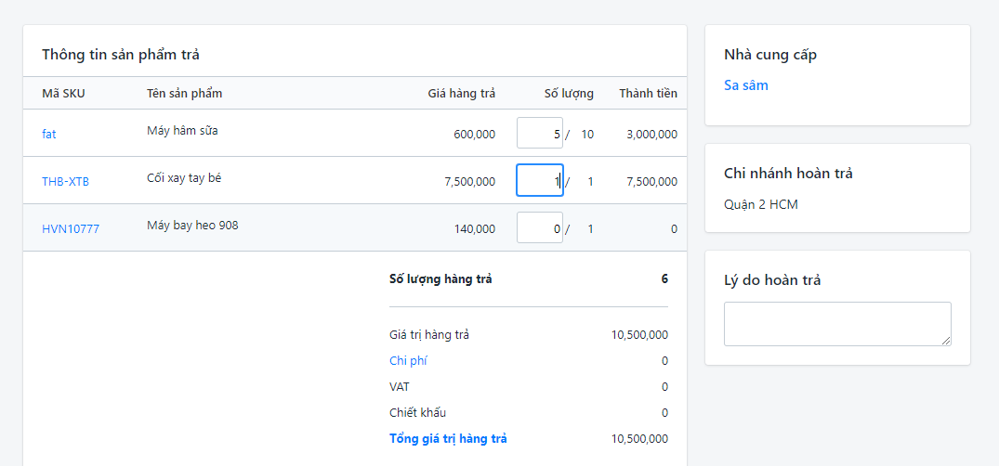This screenshot has width=999, height=466.
Task: Click product name Máy hâm sữa
Action: [x=182, y=131]
